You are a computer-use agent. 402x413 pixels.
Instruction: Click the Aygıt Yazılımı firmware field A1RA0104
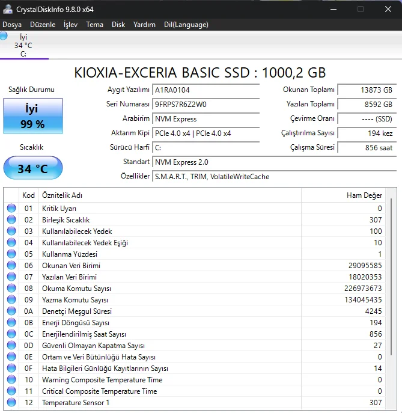[206, 90]
